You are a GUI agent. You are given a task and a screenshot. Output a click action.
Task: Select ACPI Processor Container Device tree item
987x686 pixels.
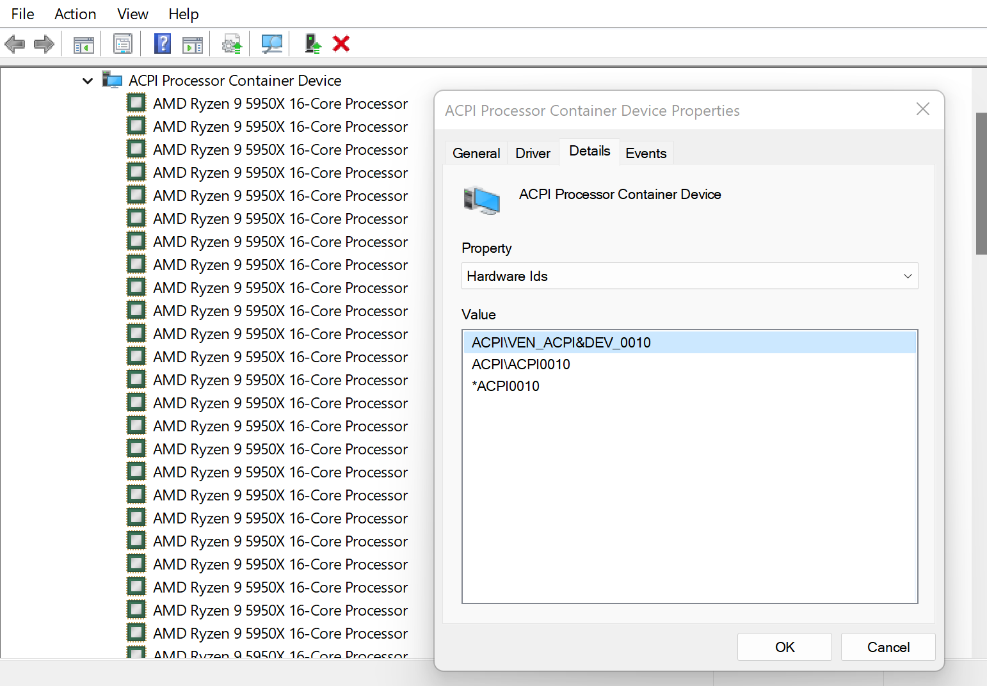[x=235, y=81]
